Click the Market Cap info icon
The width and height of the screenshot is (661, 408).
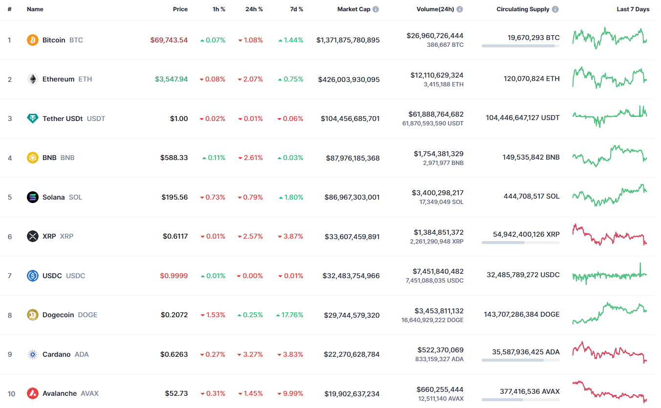(376, 9)
